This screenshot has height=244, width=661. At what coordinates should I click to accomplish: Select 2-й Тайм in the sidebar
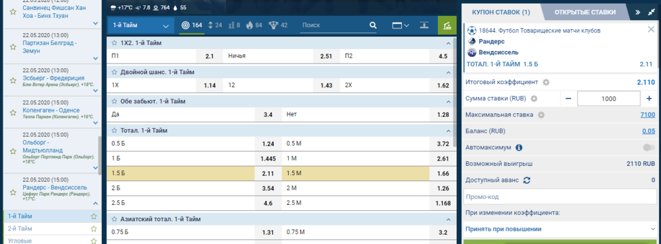20,228
